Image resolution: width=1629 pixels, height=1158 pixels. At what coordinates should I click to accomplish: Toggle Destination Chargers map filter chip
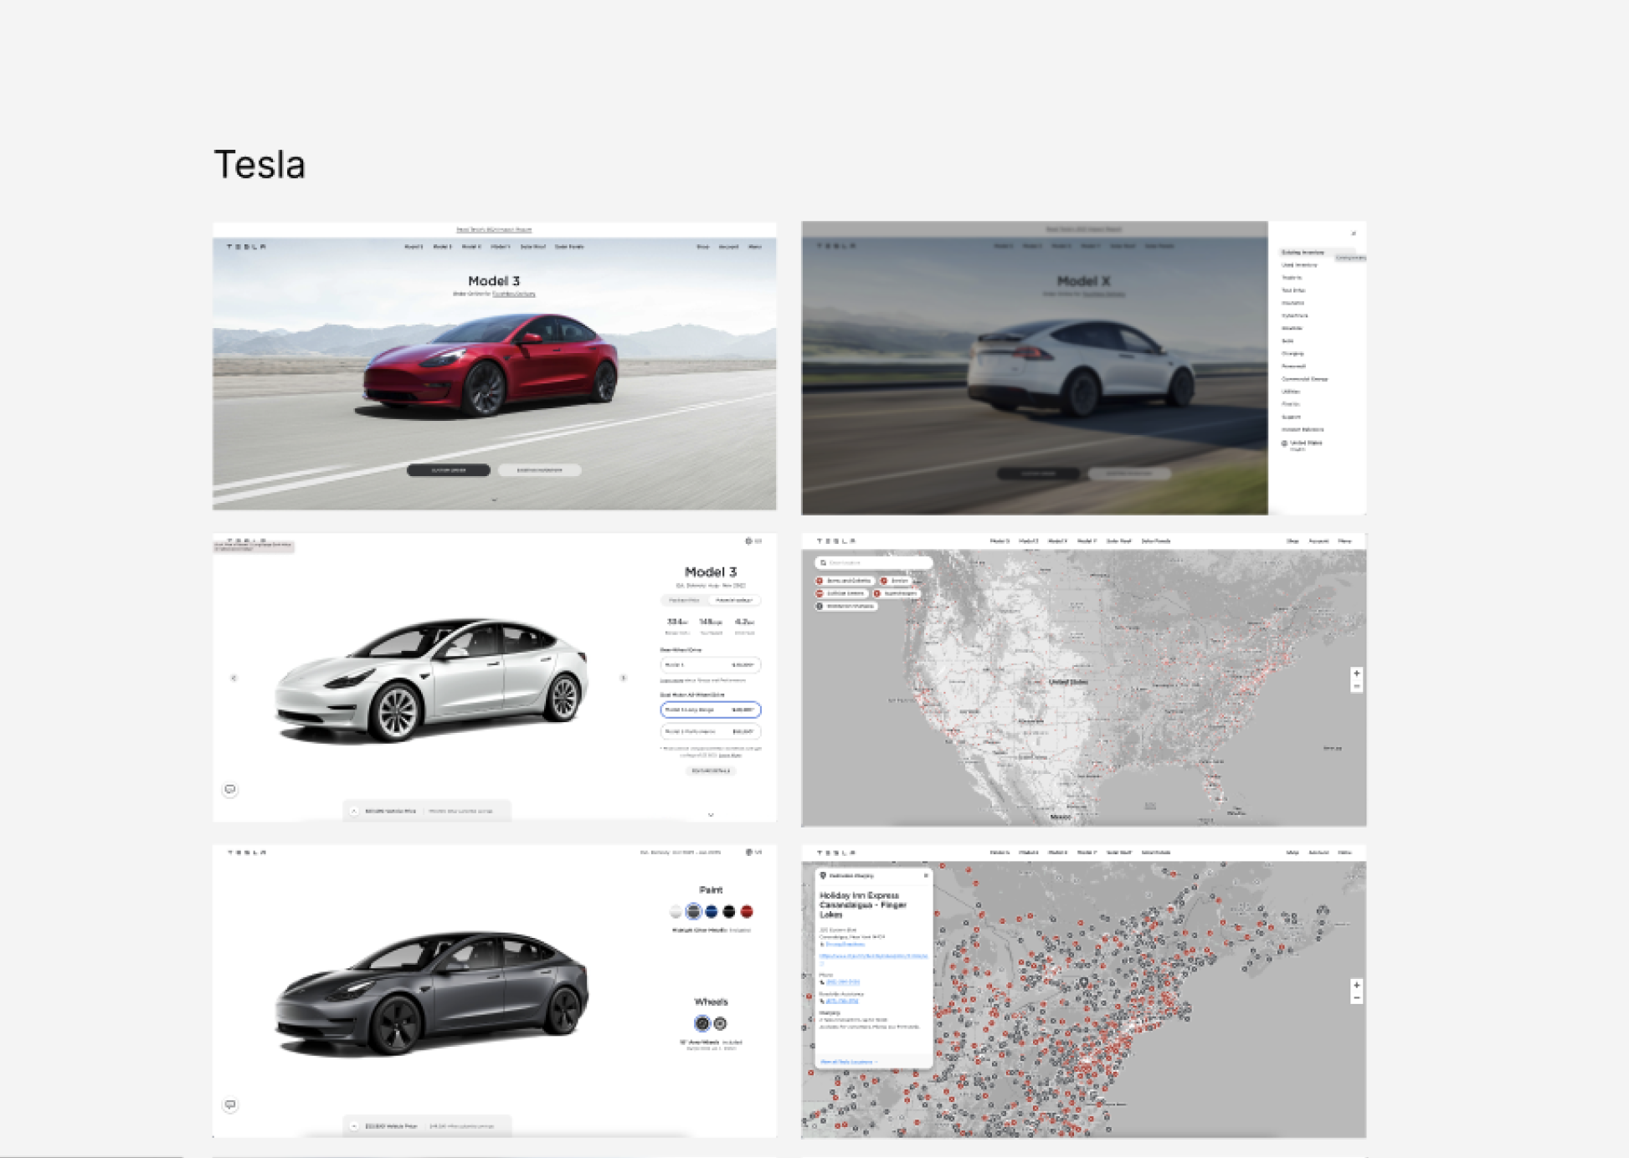click(x=846, y=606)
